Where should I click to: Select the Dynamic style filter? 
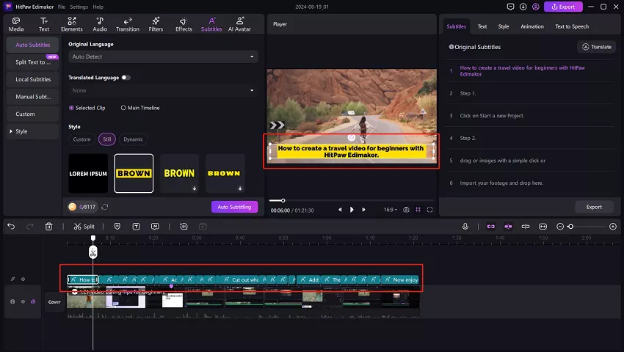click(x=133, y=139)
